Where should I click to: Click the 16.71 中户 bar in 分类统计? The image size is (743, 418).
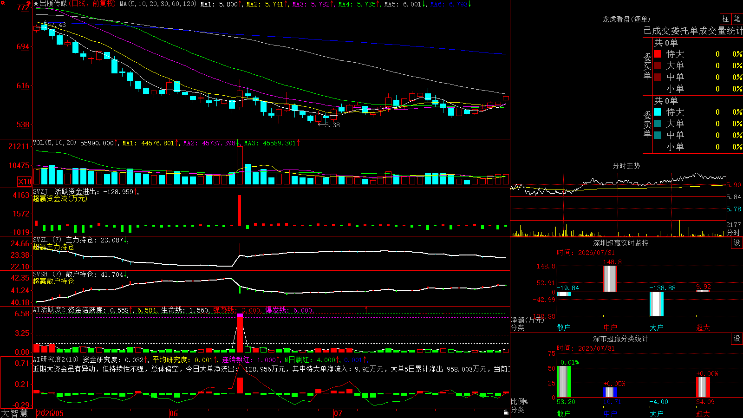610,392
